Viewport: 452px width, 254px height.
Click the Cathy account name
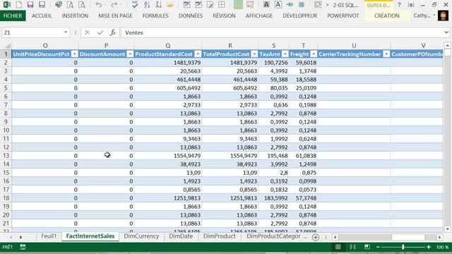[x=422, y=16]
